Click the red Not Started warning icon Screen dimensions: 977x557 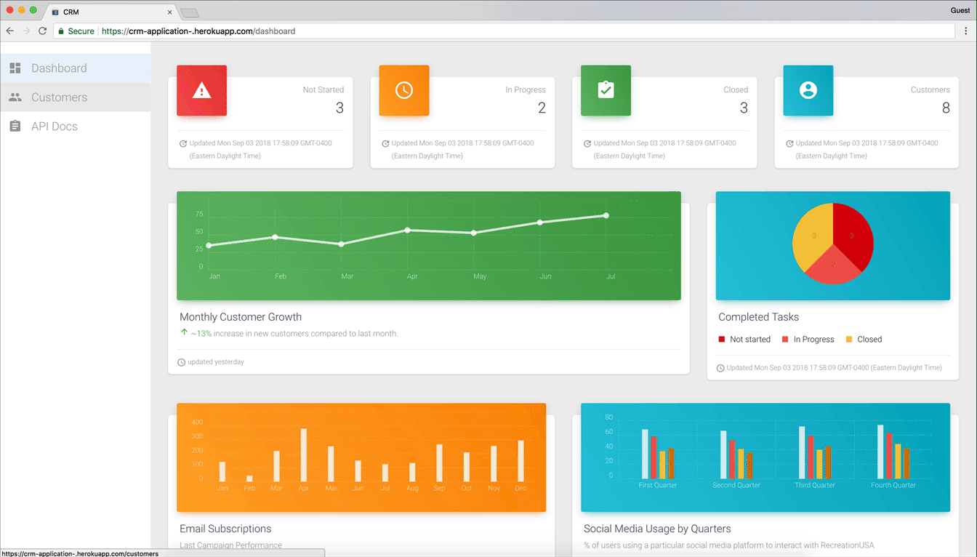click(x=201, y=90)
